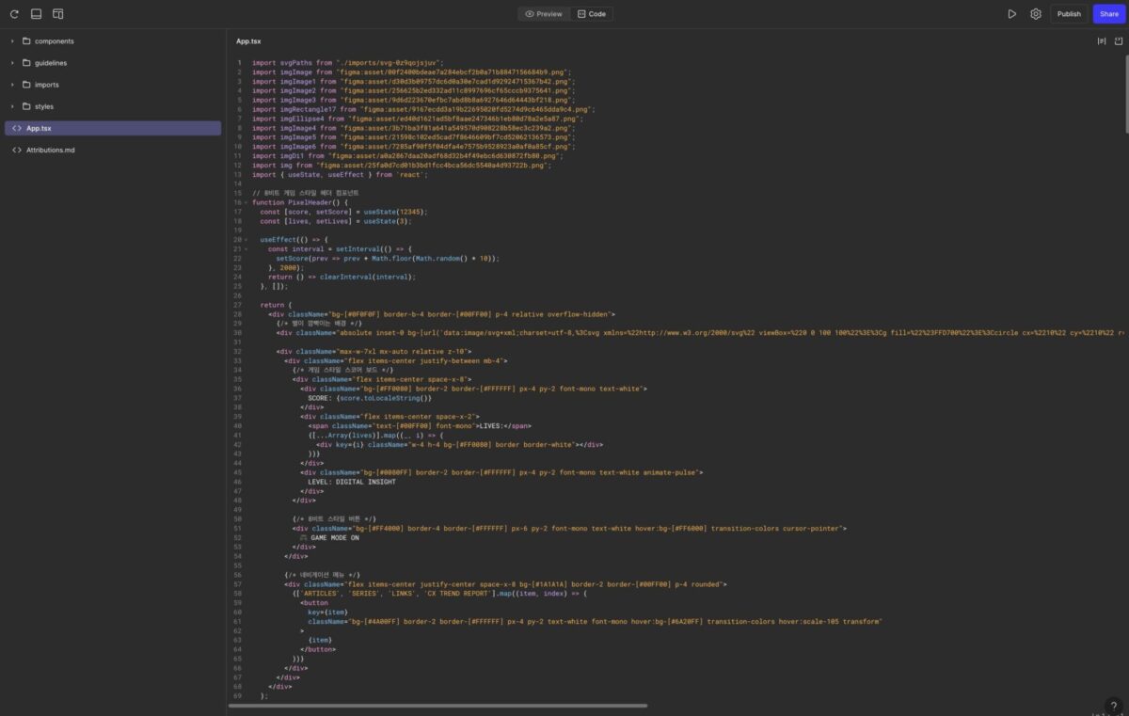Switch to Code mode

pyautogui.click(x=592, y=14)
